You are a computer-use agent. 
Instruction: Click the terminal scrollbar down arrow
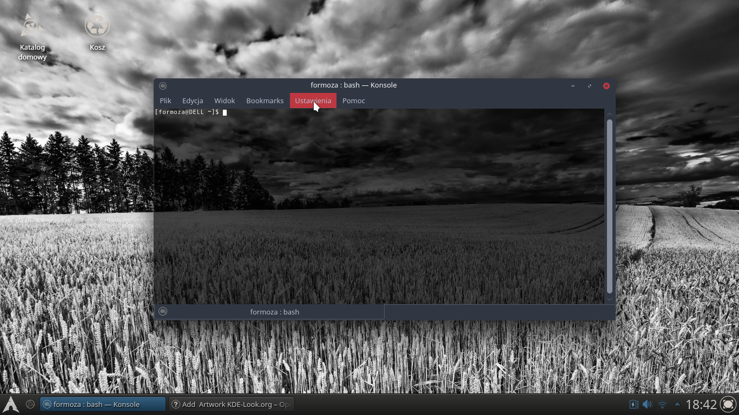(610, 299)
